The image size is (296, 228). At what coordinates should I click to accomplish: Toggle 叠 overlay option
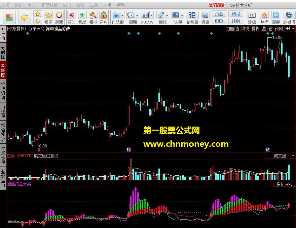[x=264, y=29]
